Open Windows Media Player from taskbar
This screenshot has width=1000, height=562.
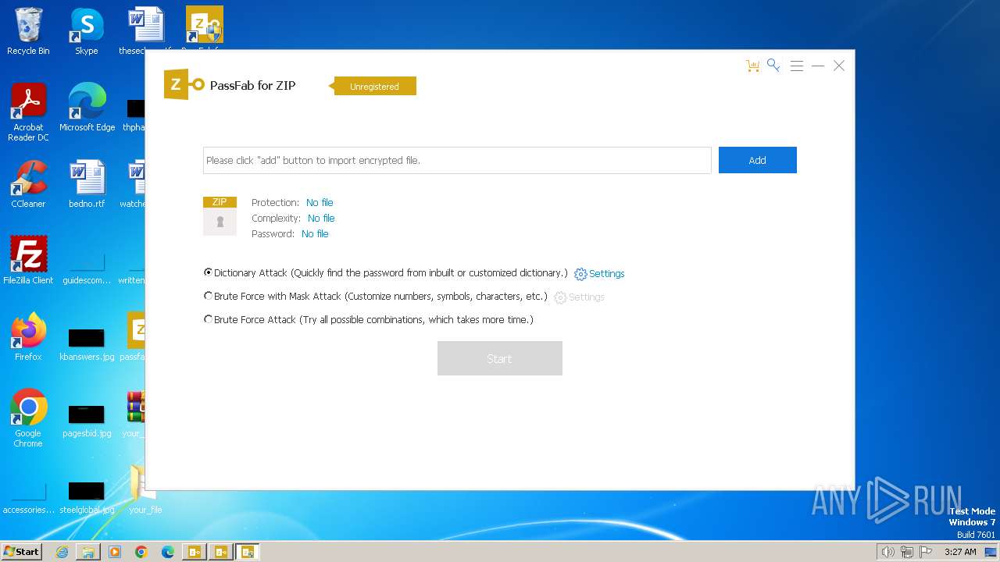pos(115,552)
